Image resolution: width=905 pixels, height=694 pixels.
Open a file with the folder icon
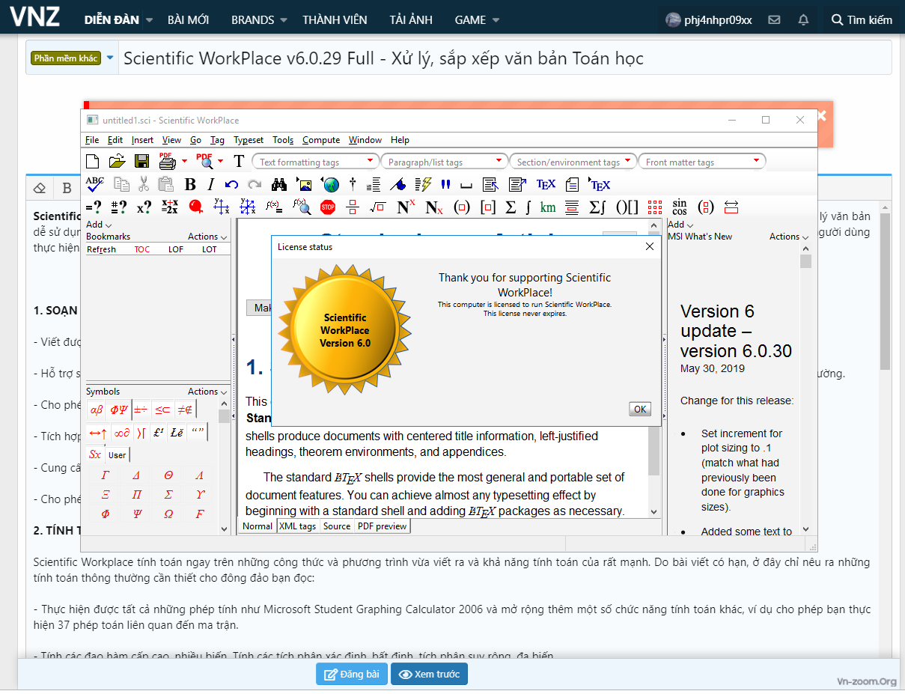click(117, 161)
